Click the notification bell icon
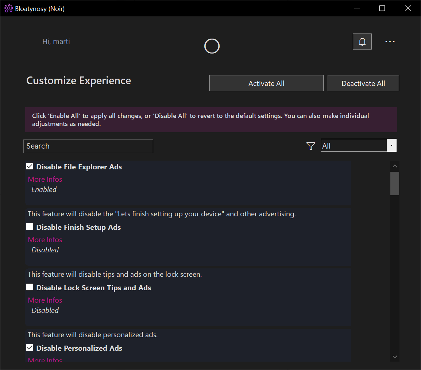 point(362,42)
